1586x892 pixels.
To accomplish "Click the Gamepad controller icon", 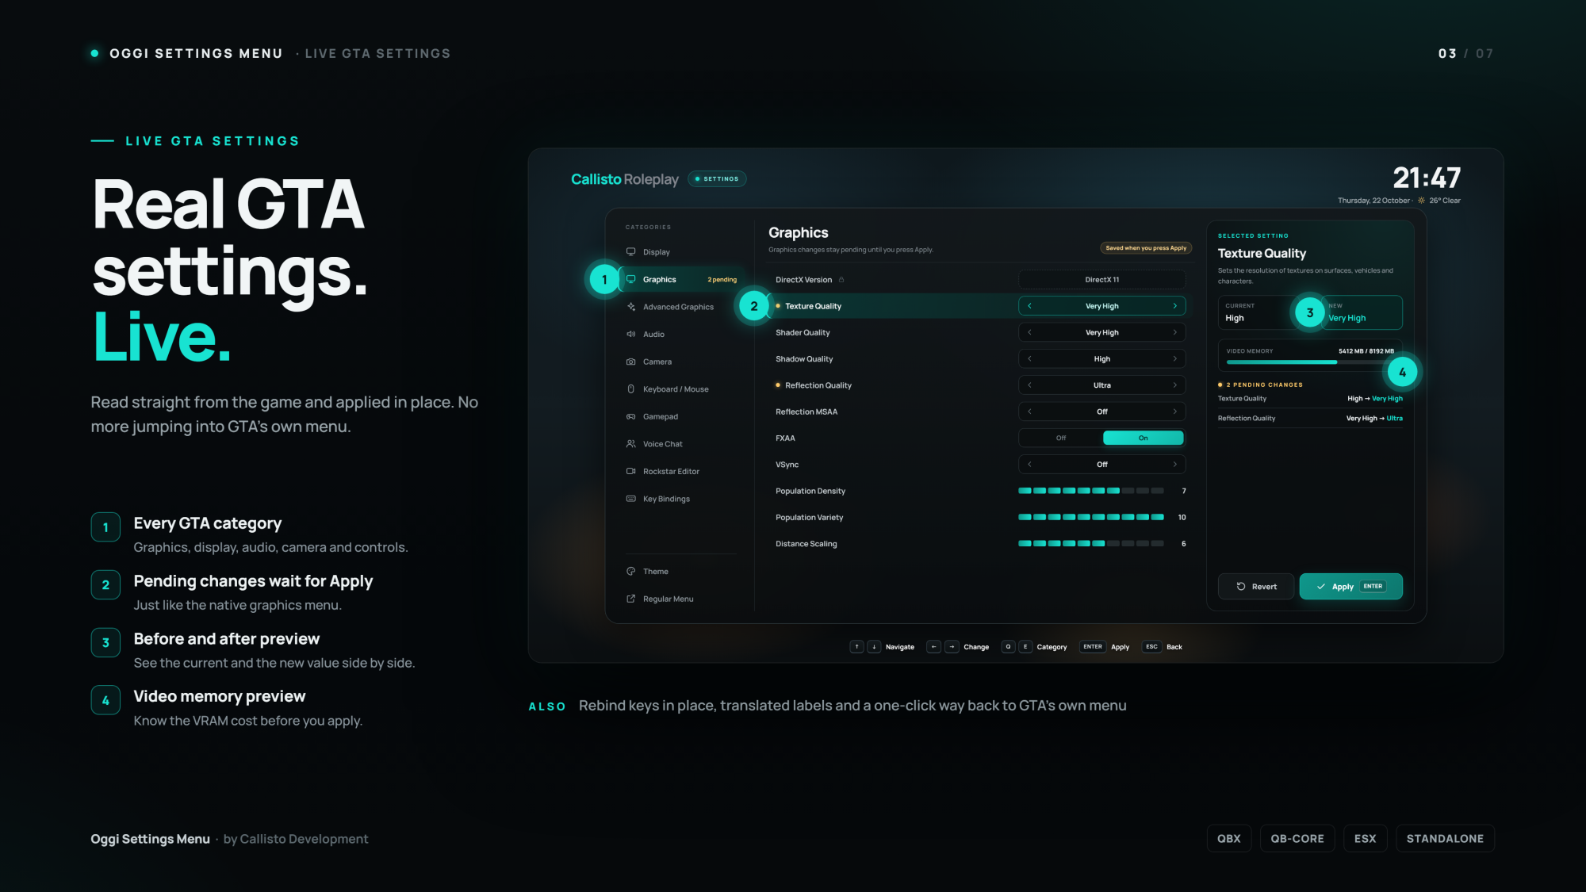I will click(631, 417).
